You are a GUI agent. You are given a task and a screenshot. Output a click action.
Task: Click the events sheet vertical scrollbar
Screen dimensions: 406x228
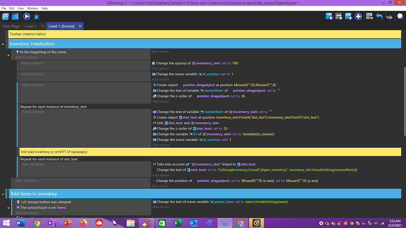coord(404,119)
